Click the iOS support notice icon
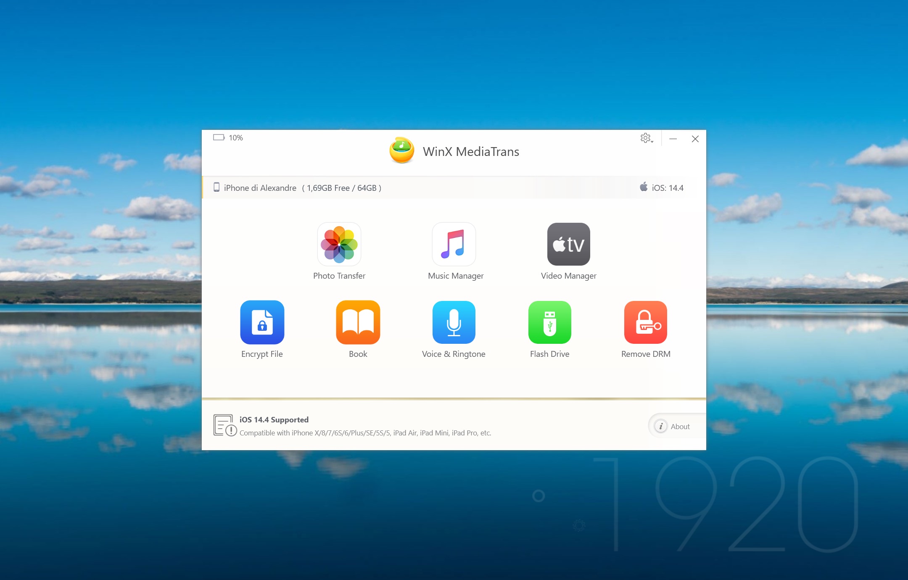The image size is (908, 580). 225,425
